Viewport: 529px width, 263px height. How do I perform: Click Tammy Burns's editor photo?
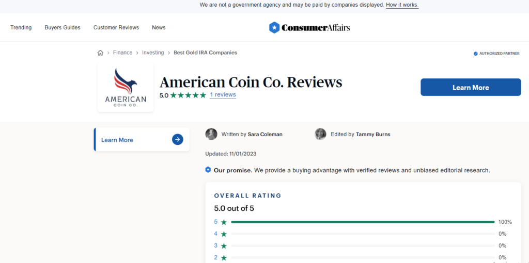pos(320,134)
